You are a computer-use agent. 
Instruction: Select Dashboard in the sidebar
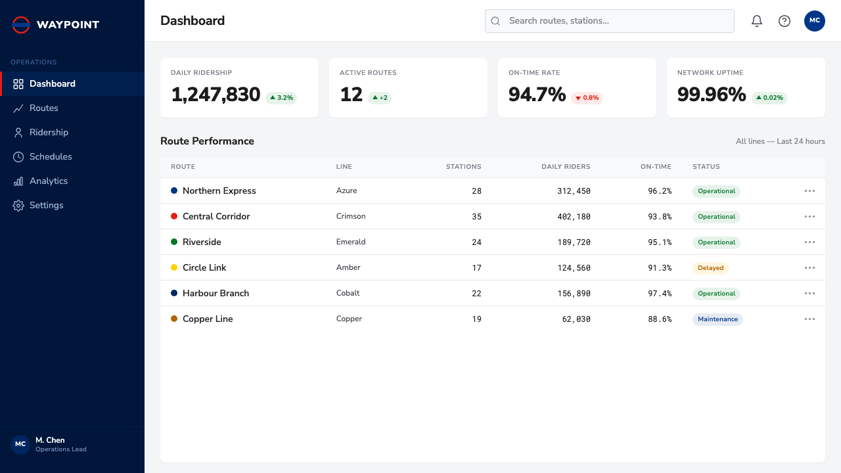72,83
